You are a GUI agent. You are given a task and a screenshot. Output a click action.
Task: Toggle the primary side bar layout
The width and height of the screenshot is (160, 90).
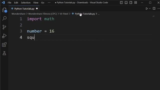click(x=121, y=2)
